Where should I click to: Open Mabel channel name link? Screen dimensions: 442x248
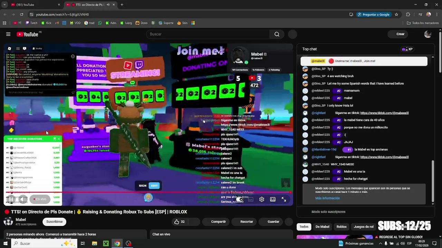point(21,220)
